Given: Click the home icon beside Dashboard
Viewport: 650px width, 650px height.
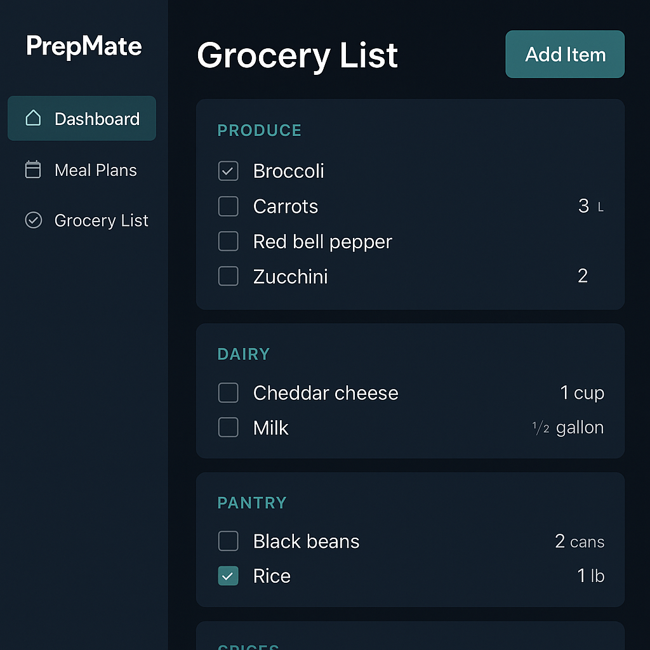Looking at the screenshot, I should [x=33, y=118].
